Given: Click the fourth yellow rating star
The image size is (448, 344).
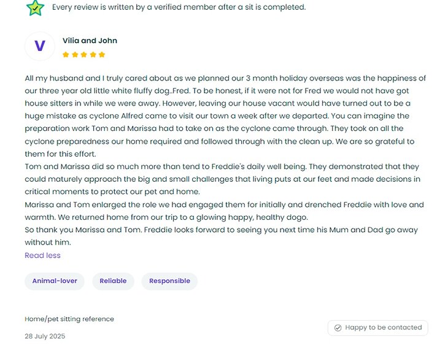Looking at the screenshot, I should tap(93, 55).
